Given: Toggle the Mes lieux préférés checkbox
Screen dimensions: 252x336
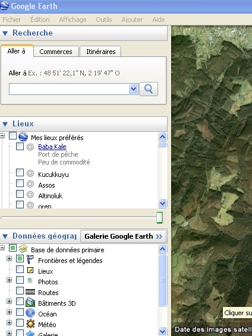Looking at the screenshot, I should click(13, 136).
